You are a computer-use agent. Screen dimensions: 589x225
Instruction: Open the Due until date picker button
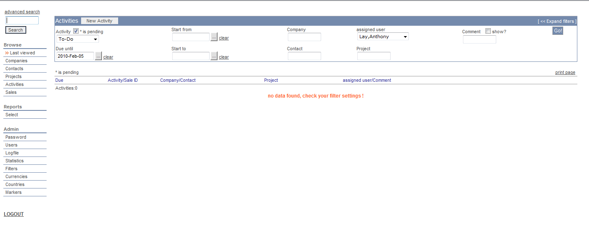(98, 56)
